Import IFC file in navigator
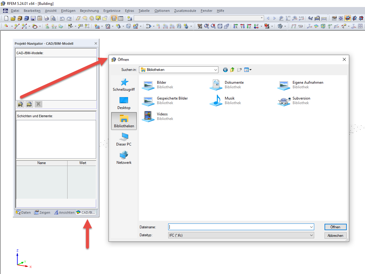The width and height of the screenshot is (365, 274). (x=20, y=104)
